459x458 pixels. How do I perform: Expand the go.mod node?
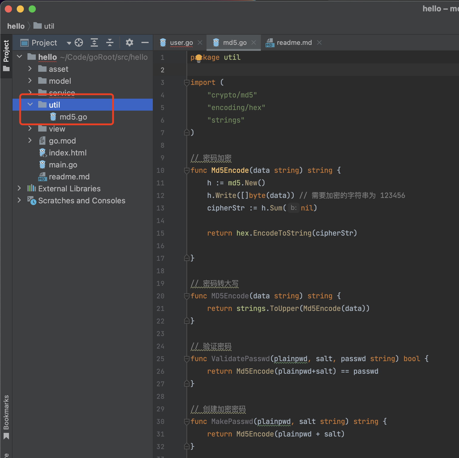[30, 141]
